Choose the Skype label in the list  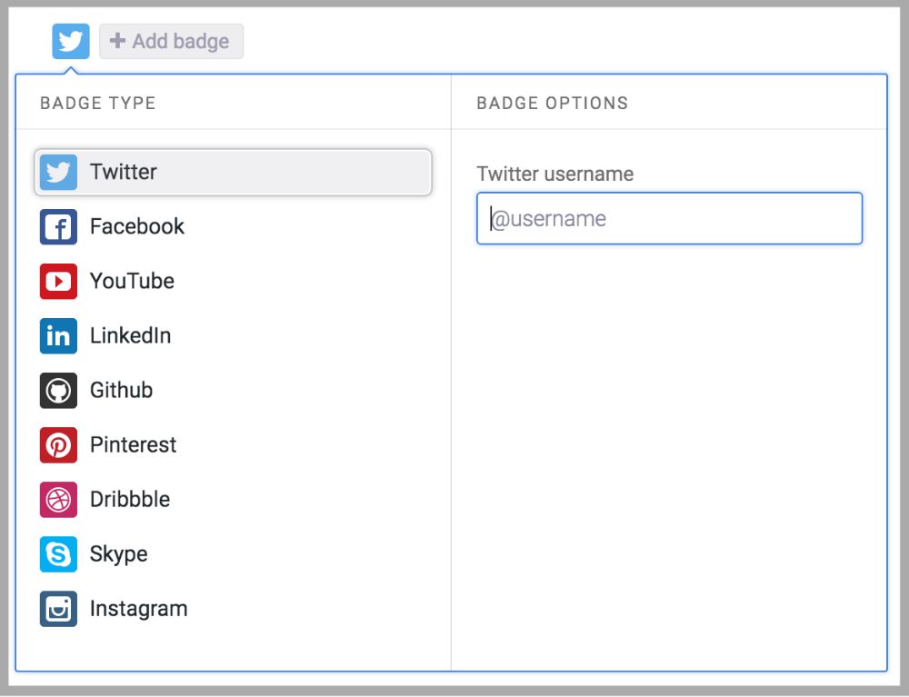click(119, 554)
